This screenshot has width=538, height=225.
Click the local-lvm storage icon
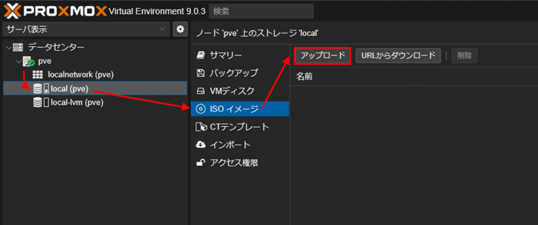point(38,103)
